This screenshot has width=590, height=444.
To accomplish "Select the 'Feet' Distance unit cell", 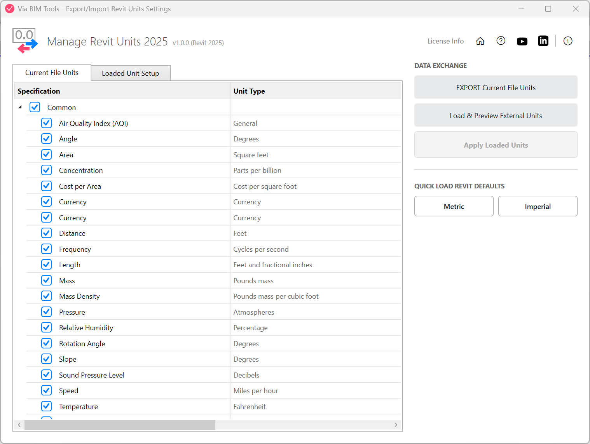I will click(x=316, y=233).
